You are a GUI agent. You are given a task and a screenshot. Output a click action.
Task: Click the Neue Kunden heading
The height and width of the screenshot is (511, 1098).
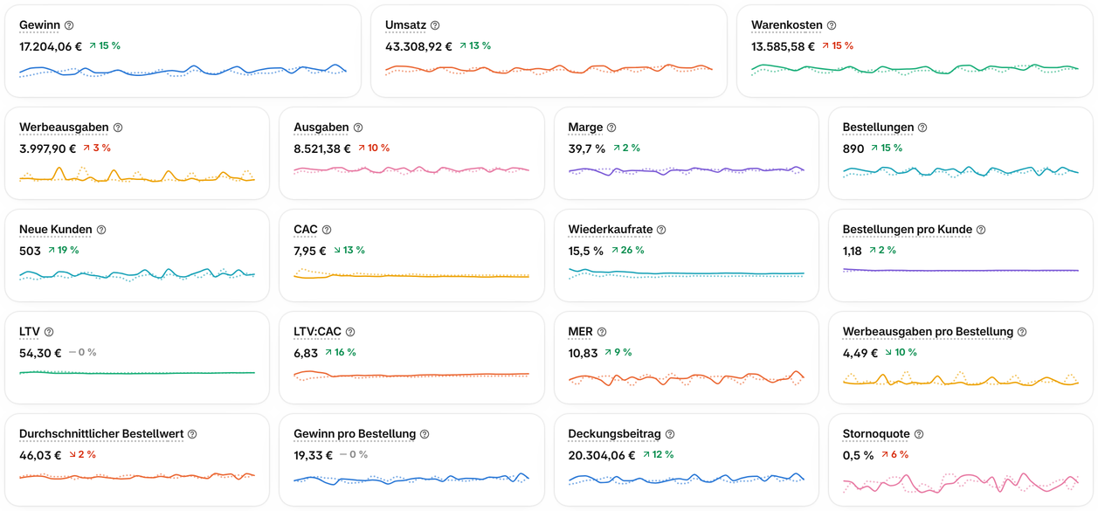point(56,230)
